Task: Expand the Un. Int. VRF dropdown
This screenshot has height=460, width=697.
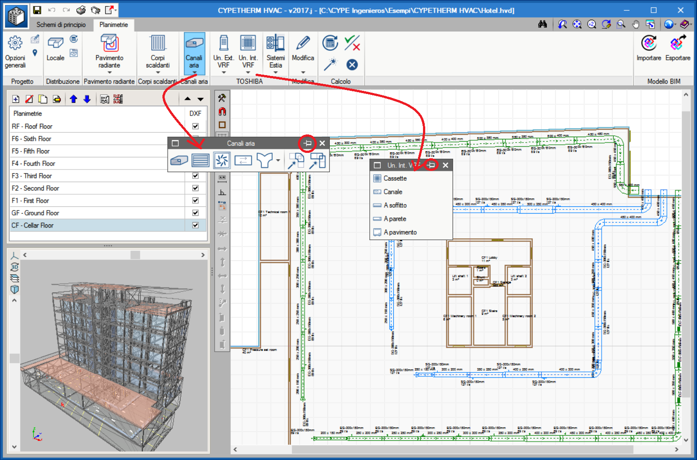Action: 248,72
